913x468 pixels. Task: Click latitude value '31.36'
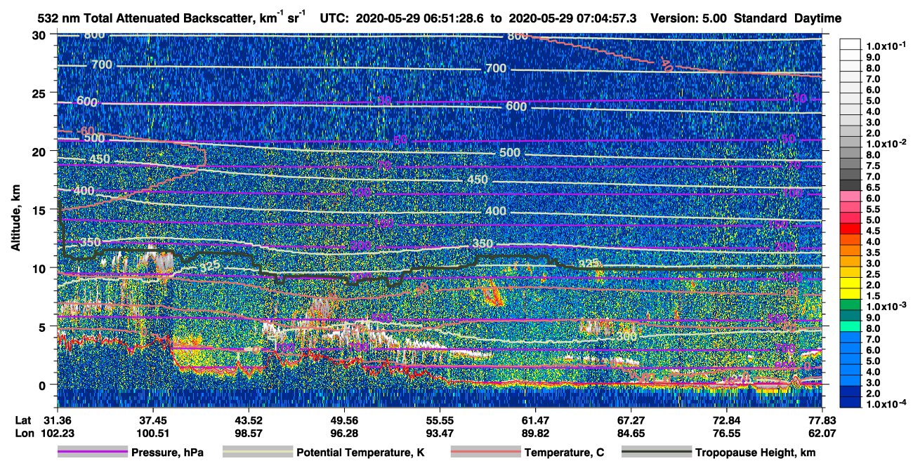click(57, 420)
